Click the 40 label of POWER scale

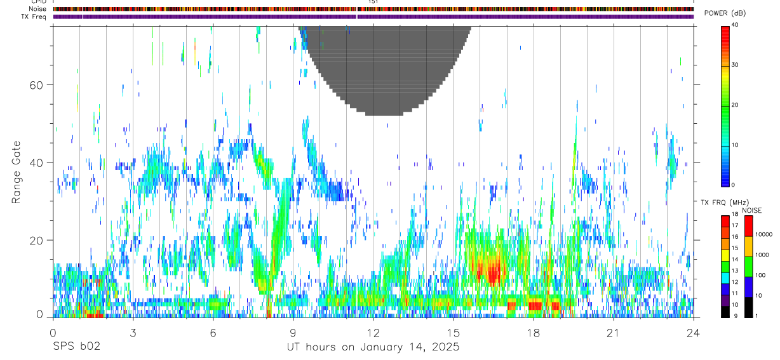[x=734, y=25]
